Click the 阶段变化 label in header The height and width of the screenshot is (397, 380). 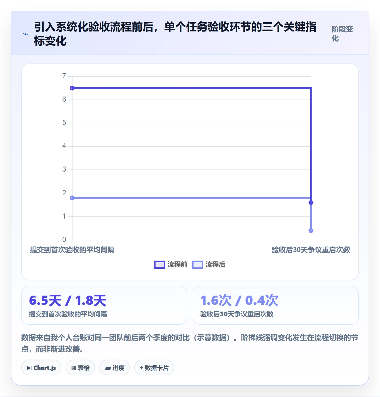[x=342, y=34]
